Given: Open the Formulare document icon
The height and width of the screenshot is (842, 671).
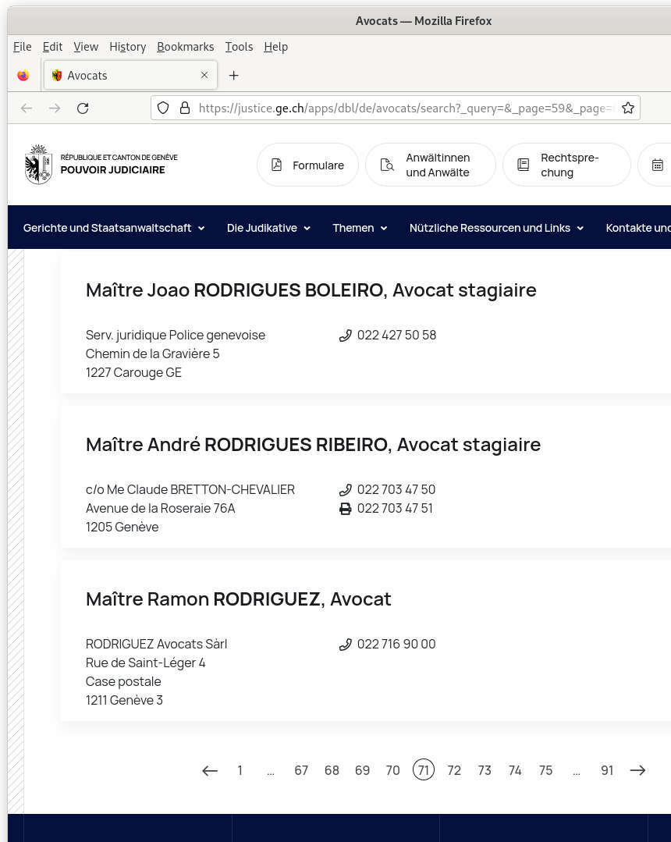Looking at the screenshot, I should pyautogui.click(x=277, y=165).
